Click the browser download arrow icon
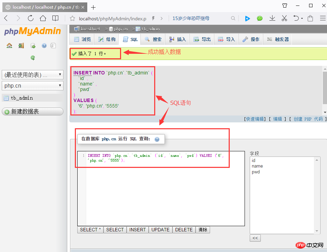Image resolution: width=327 pixels, height=252 pixels. pyautogui.click(x=272, y=18)
